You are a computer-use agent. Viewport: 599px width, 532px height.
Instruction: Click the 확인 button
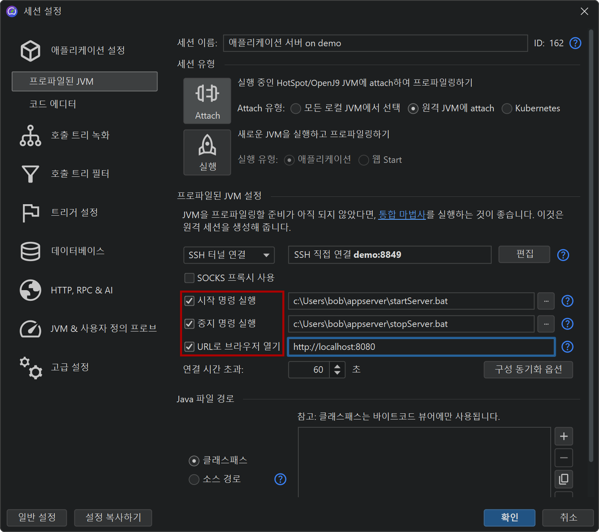[509, 518]
